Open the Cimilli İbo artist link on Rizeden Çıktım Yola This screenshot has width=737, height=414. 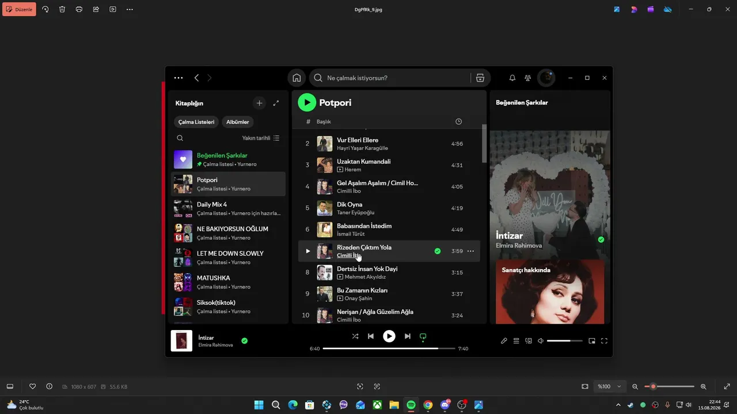(x=349, y=255)
